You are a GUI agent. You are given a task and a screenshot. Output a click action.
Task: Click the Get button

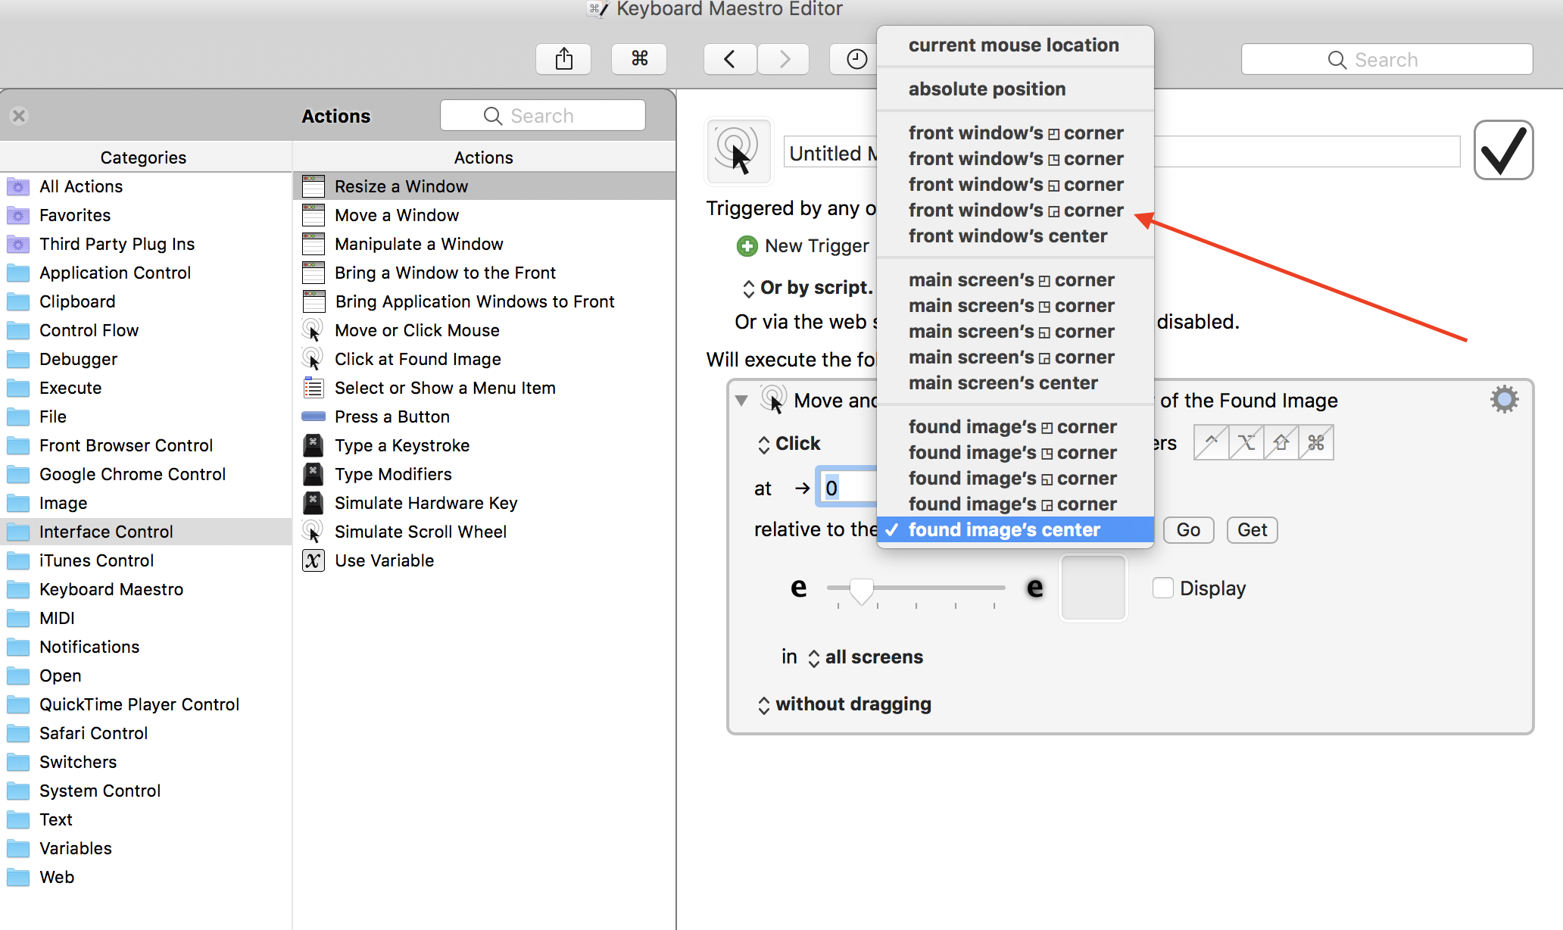click(x=1252, y=530)
